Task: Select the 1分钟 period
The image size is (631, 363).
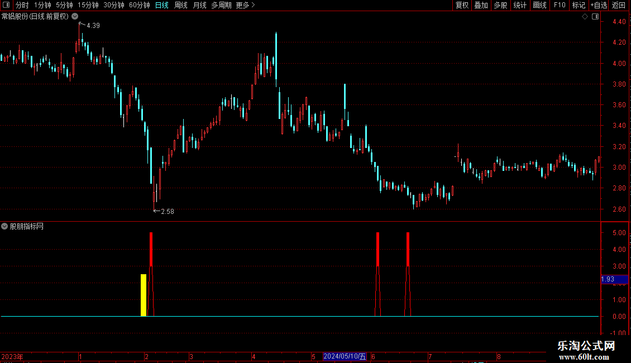Action: coord(42,5)
